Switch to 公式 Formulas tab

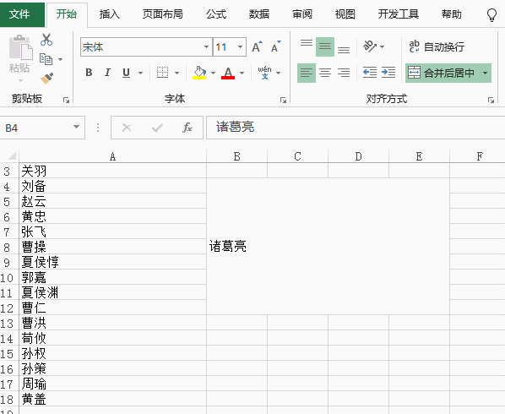pos(216,14)
